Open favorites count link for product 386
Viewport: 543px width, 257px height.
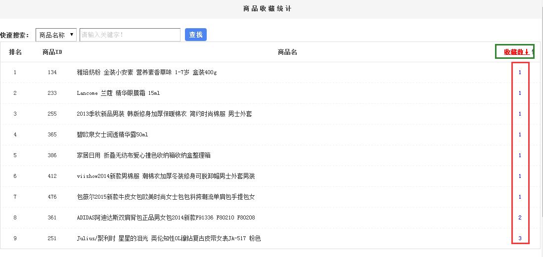(x=520, y=155)
